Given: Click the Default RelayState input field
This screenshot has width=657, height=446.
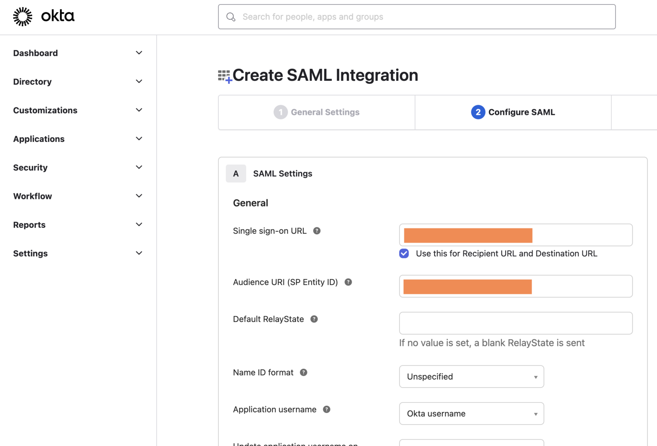Looking at the screenshot, I should [516, 323].
